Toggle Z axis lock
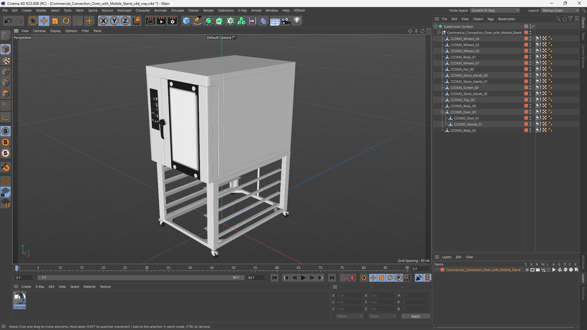This screenshot has height=330, width=587. (125, 21)
